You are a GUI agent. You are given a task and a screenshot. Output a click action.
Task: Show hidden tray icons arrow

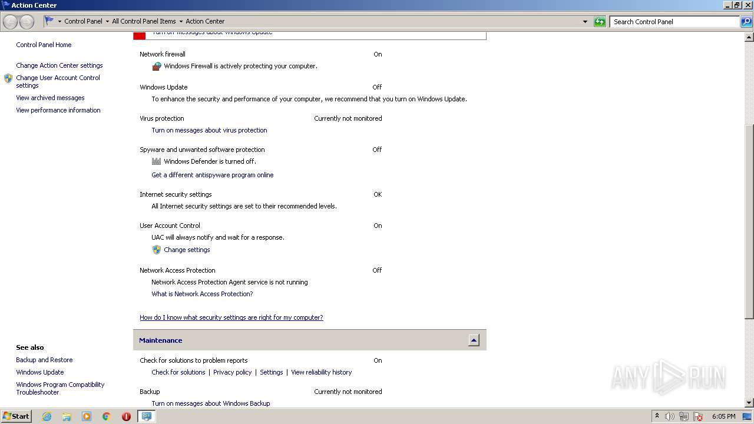657,416
